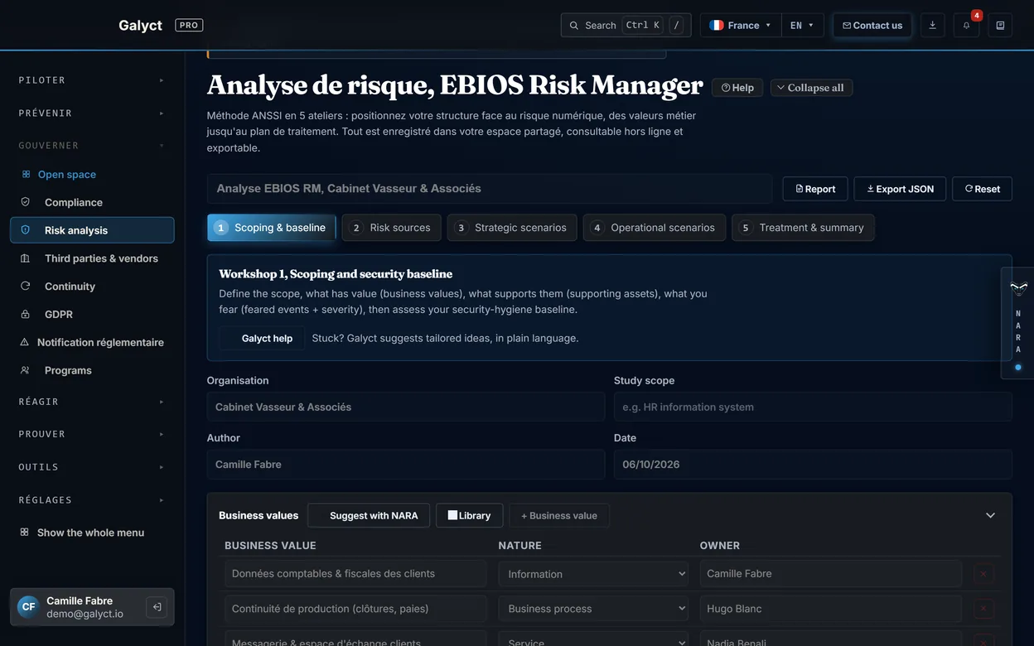Image resolution: width=1034 pixels, height=646 pixels.
Task: Switch to Strategic scenarios tab
Action: point(512,228)
